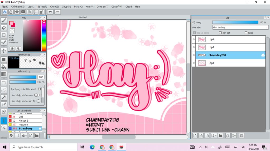
Task: Click the brush size value field 288
Action: 41,77
